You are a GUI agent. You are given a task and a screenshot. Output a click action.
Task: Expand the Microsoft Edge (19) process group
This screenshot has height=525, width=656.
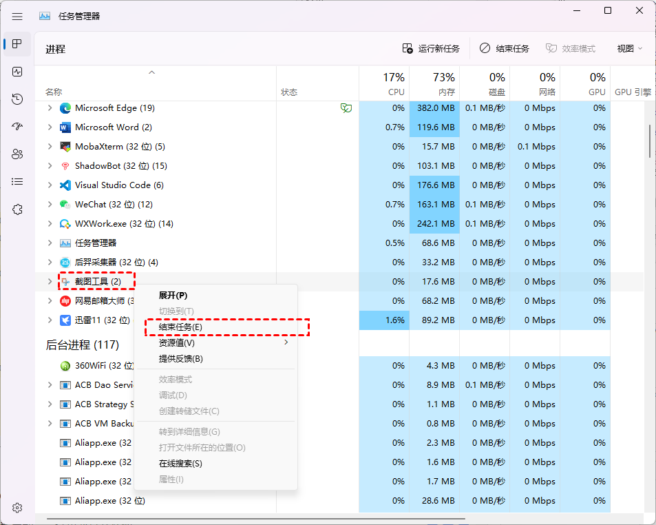50,108
